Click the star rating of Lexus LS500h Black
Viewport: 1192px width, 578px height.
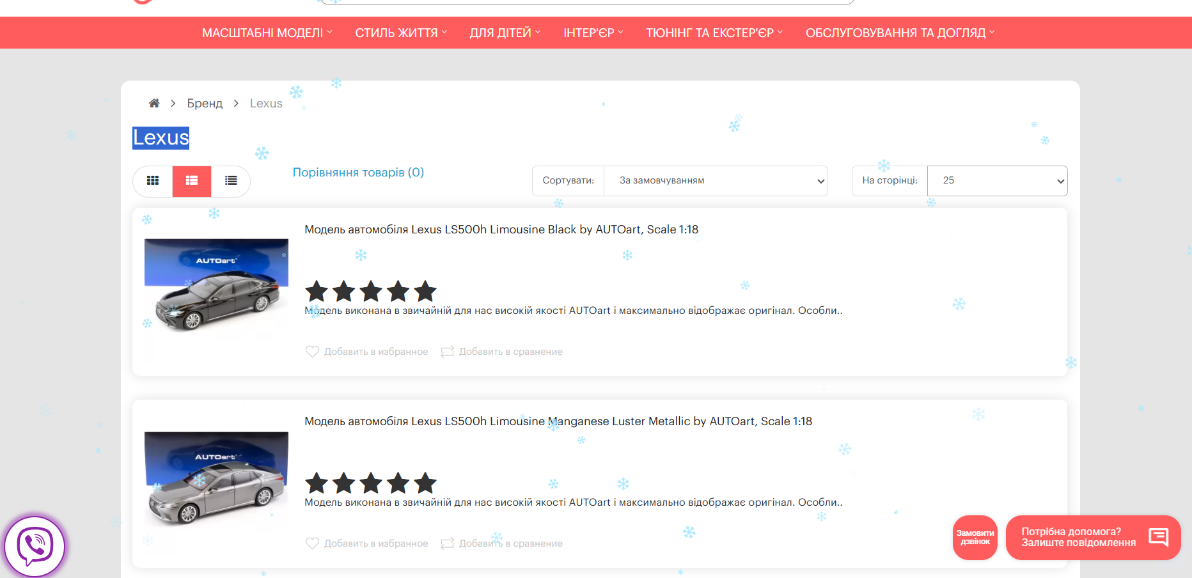click(x=371, y=292)
